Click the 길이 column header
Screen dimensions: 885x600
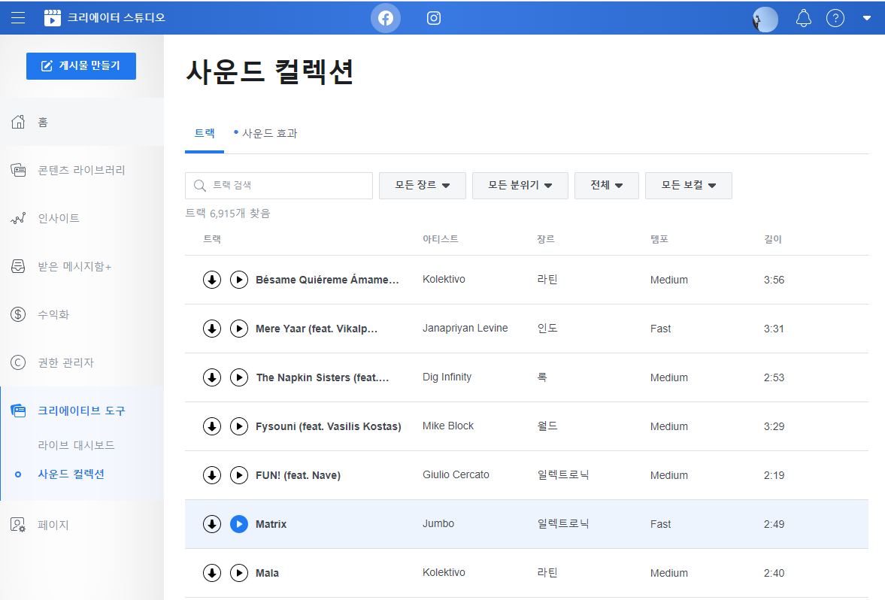(x=773, y=239)
